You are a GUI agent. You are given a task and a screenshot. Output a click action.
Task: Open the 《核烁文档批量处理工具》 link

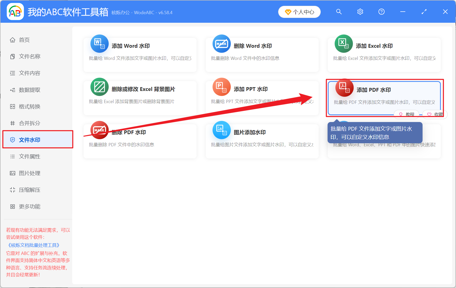click(x=33, y=245)
